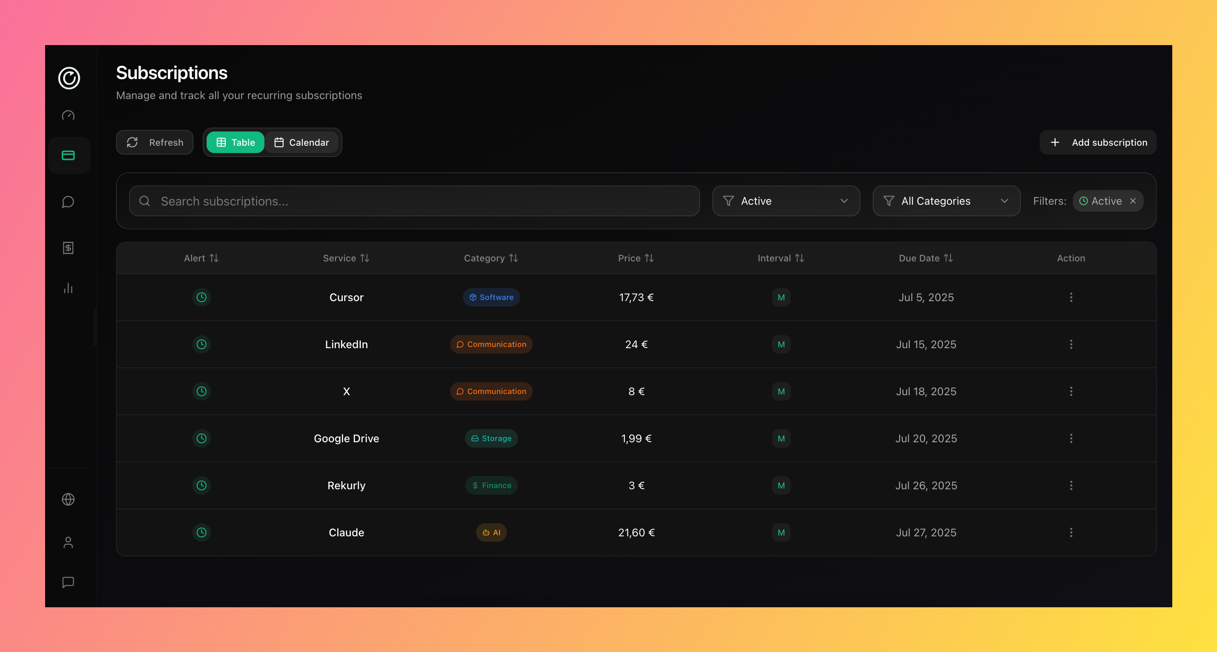Click the Jul 5, 2025 due date
The height and width of the screenshot is (652, 1217).
(x=926, y=297)
